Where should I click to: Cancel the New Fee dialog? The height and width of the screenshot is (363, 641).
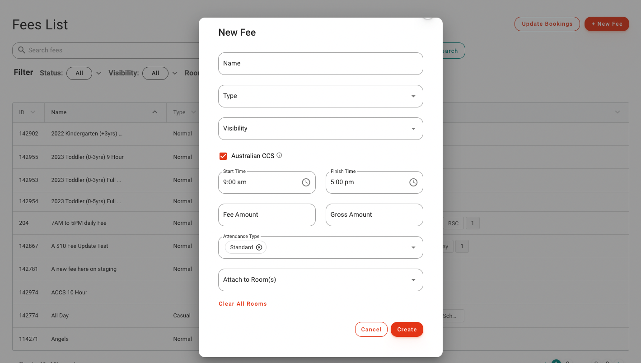[x=371, y=330]
